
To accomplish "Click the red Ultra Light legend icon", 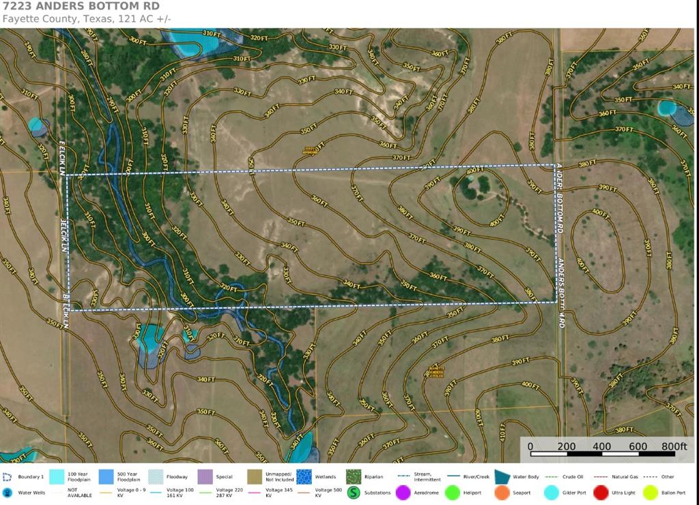I will click(x=601, y=492).
